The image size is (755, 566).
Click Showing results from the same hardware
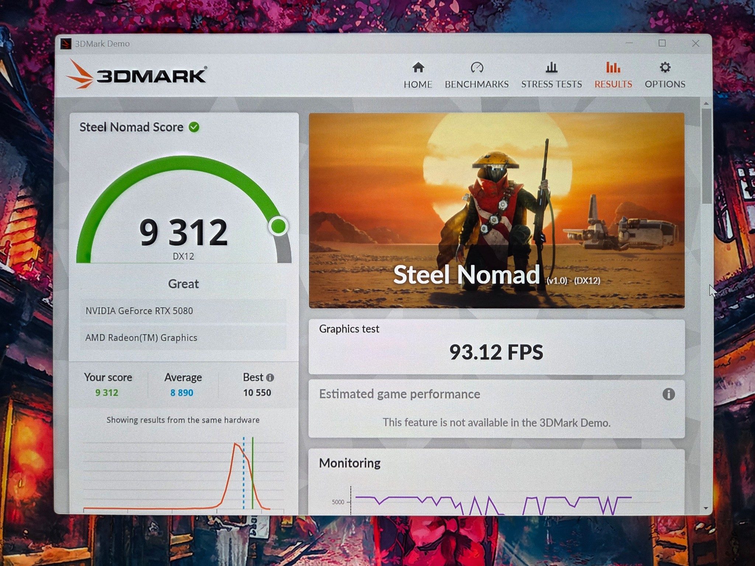coord(183,420)
